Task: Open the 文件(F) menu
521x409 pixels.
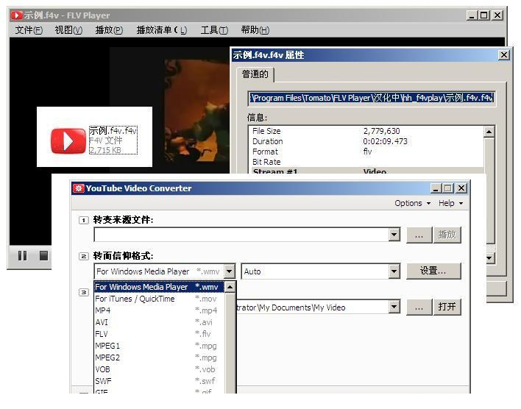Action: pyautogui.click(x=29, y=30)
